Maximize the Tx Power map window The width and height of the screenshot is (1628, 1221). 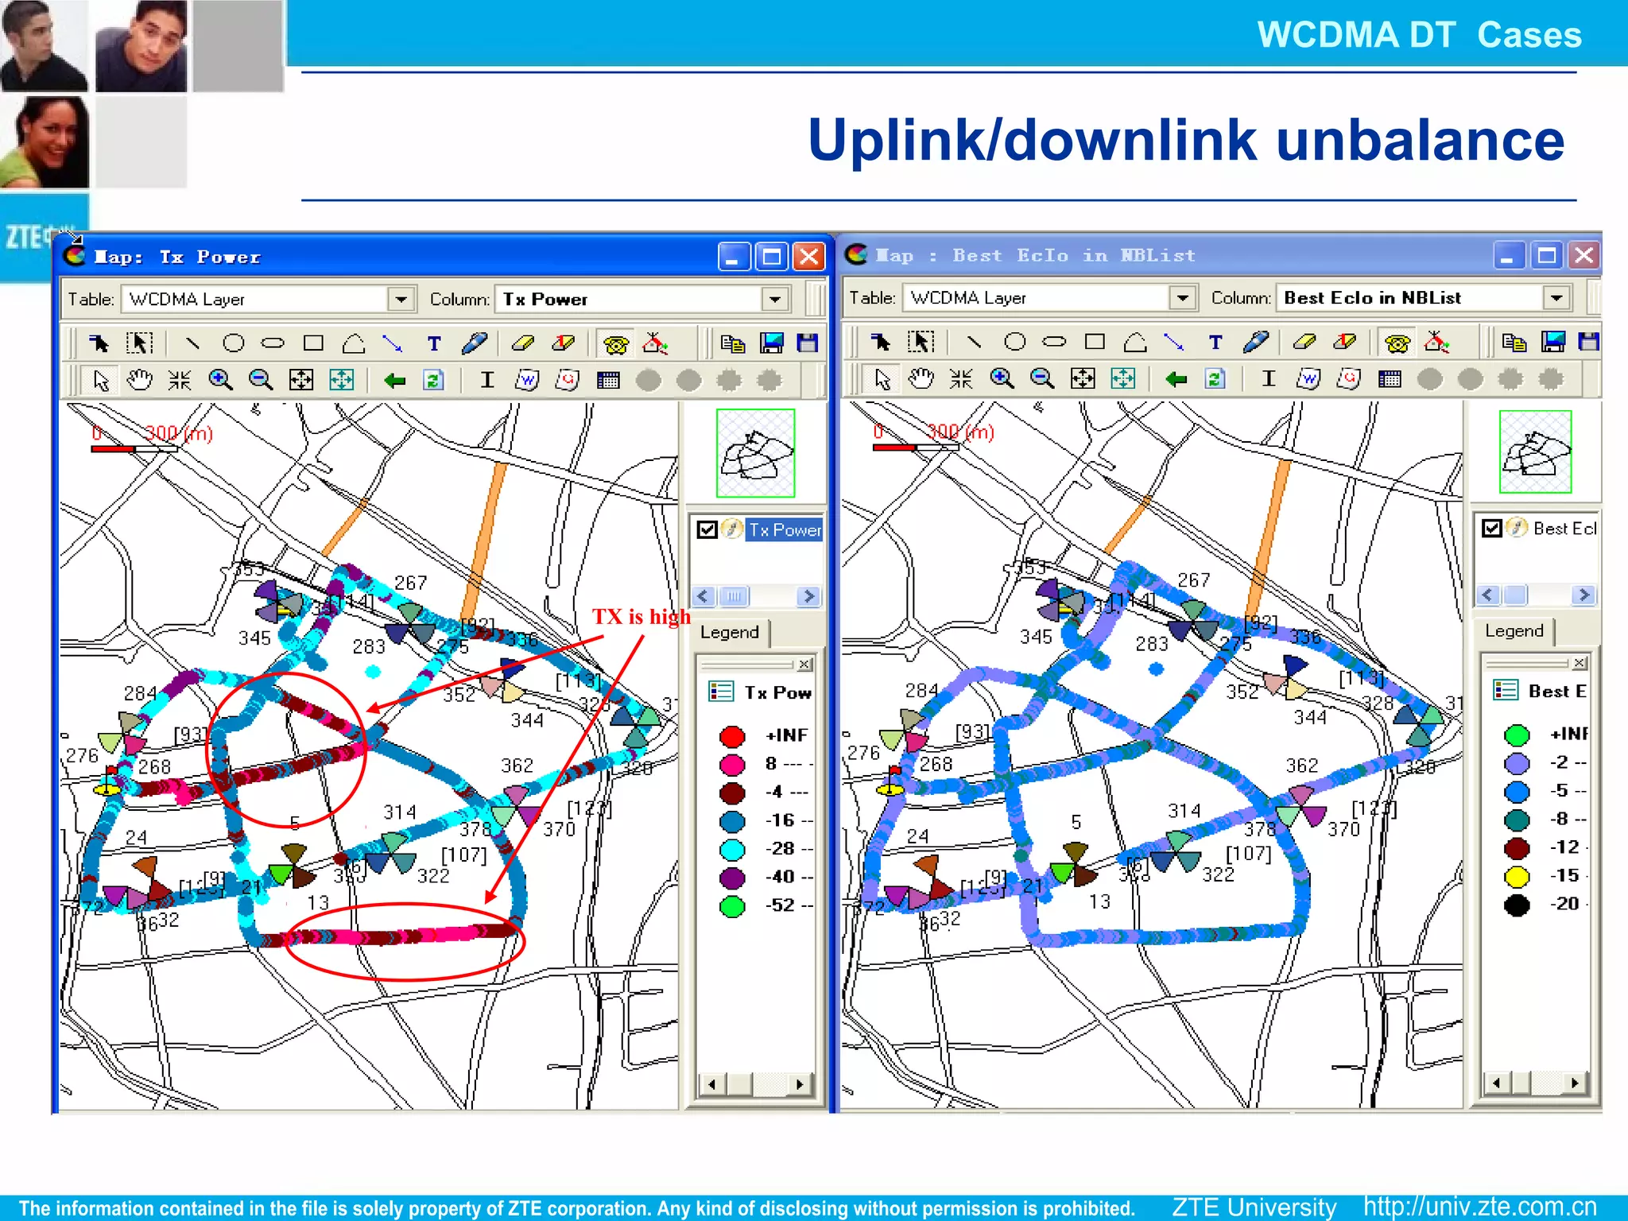tap(771, 257)
